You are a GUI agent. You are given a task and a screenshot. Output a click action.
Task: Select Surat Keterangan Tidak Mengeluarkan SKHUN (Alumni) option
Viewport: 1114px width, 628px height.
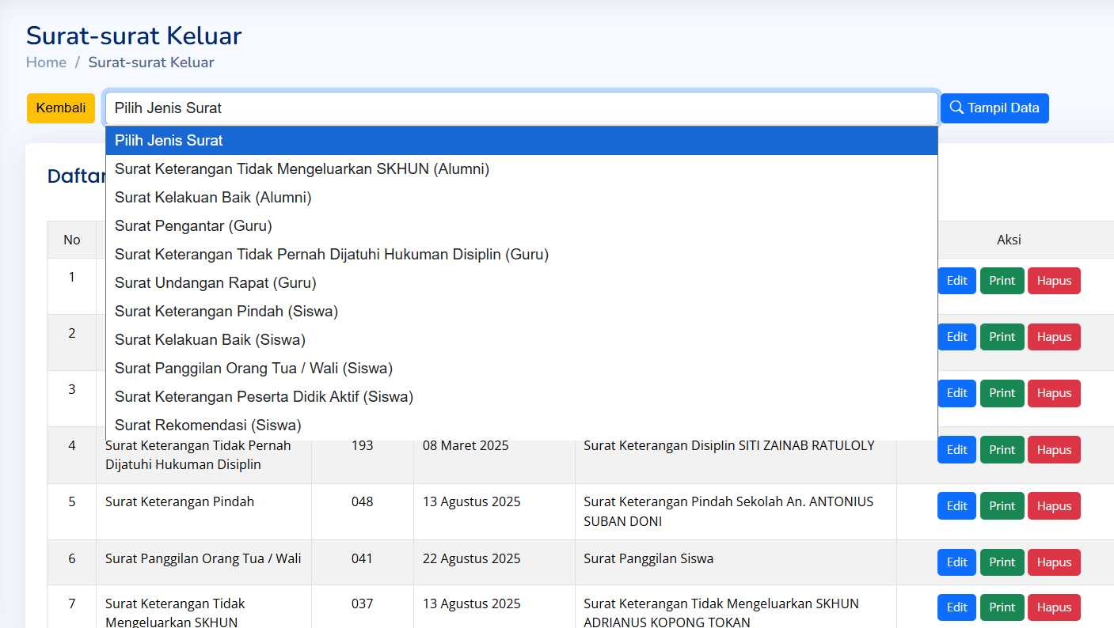(x=302, y=169)
